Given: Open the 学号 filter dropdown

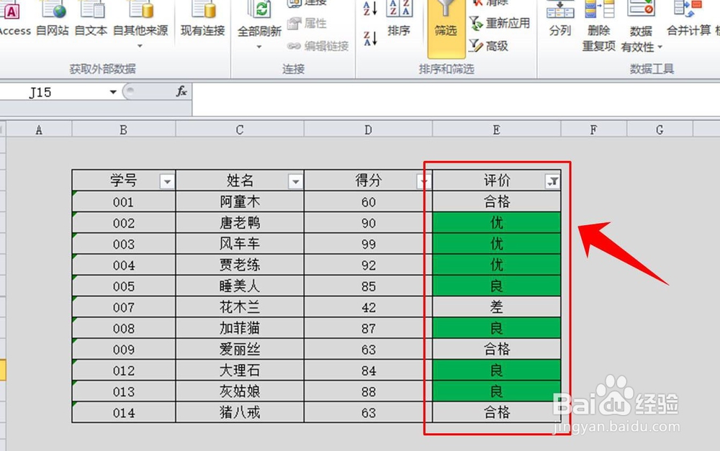Looking at the screenshot, I should point(167,182).
